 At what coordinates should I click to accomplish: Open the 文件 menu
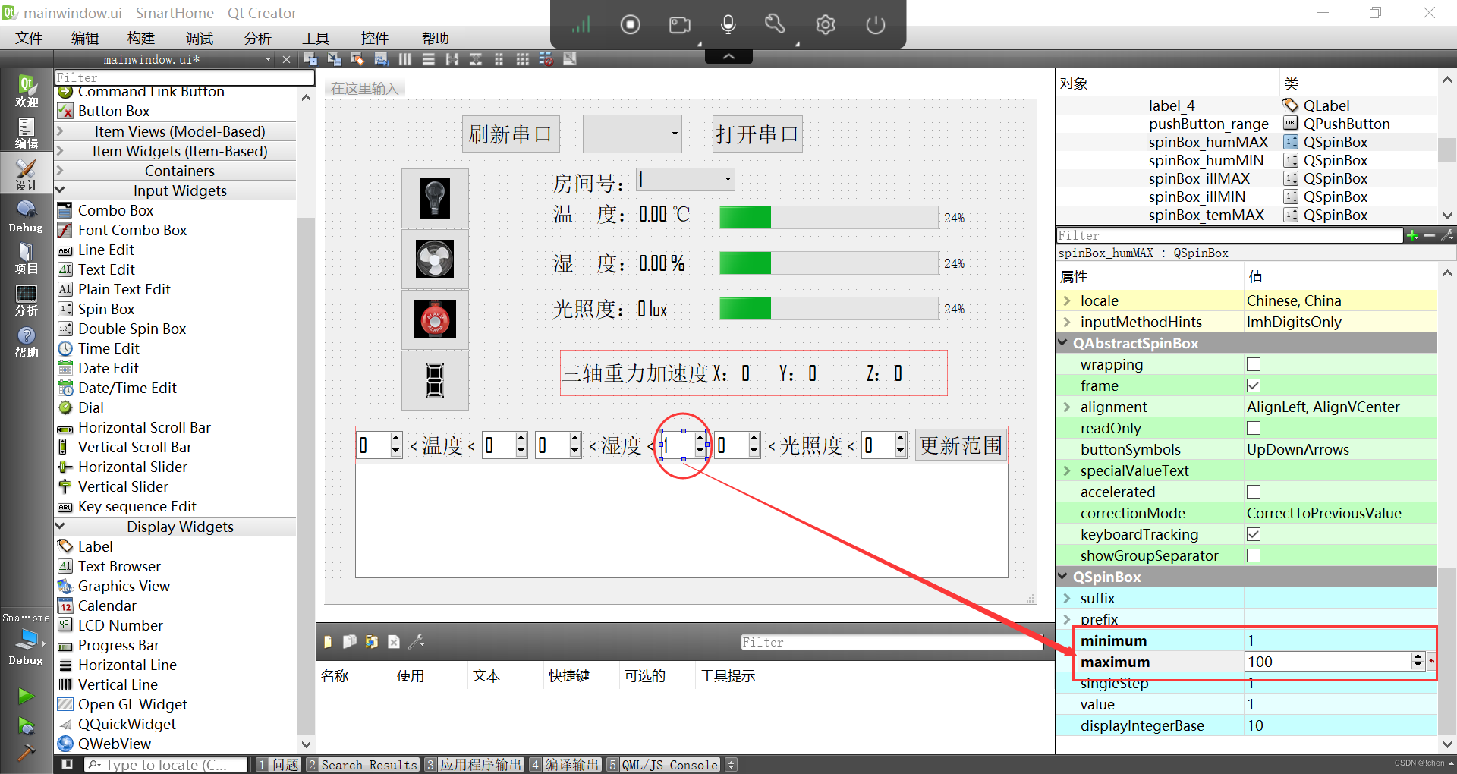(29, 38)
